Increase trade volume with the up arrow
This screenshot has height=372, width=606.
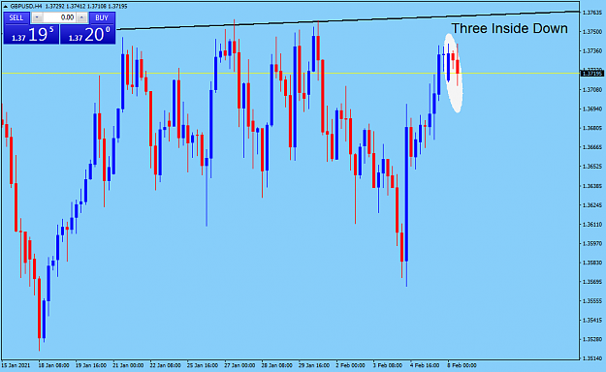[x=81, y=17]
